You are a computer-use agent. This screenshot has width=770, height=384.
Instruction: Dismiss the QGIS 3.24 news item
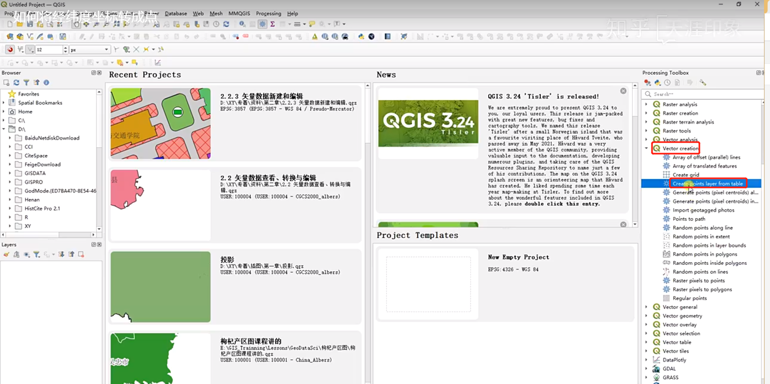click(x=623, y=91)
